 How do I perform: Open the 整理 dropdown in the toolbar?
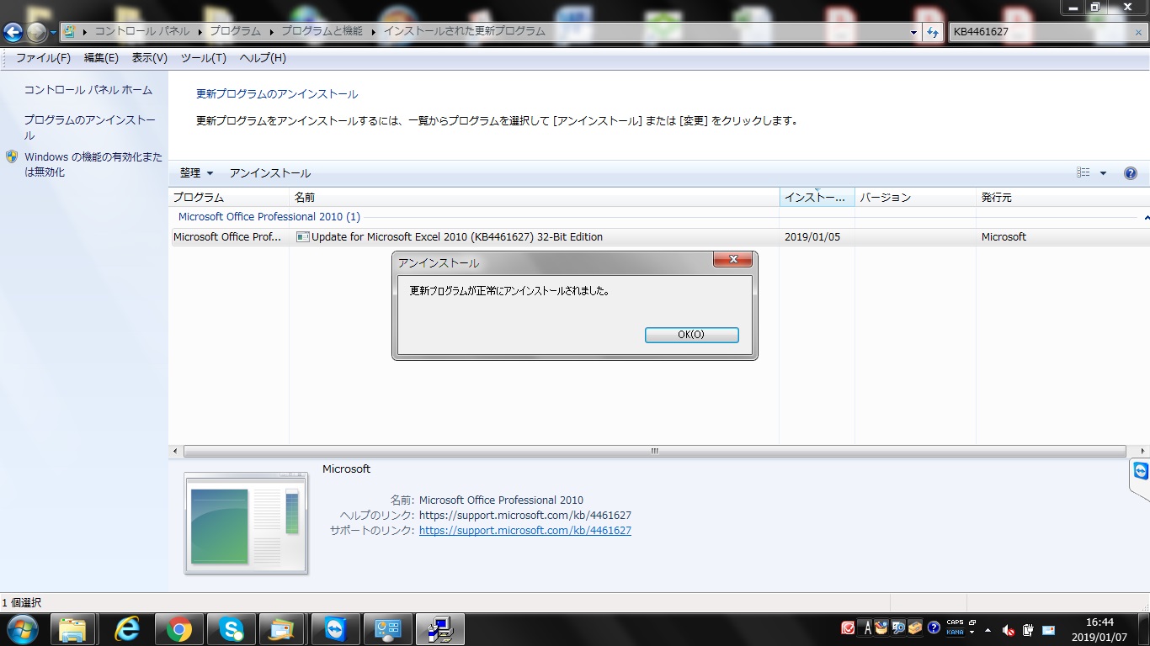point(196,173)
